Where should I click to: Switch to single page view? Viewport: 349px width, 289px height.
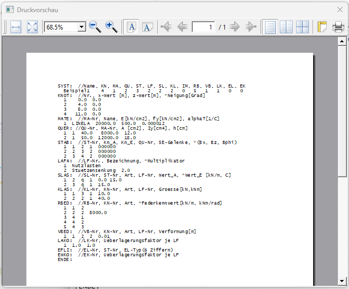tap(270, 27)
